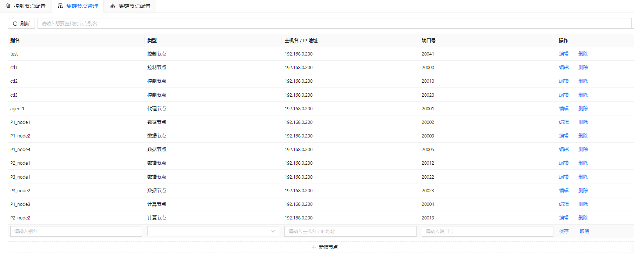Delete the P2_node2 compute node
The image size is (634, 254).
pyautogui.click(x=583, y=218)
